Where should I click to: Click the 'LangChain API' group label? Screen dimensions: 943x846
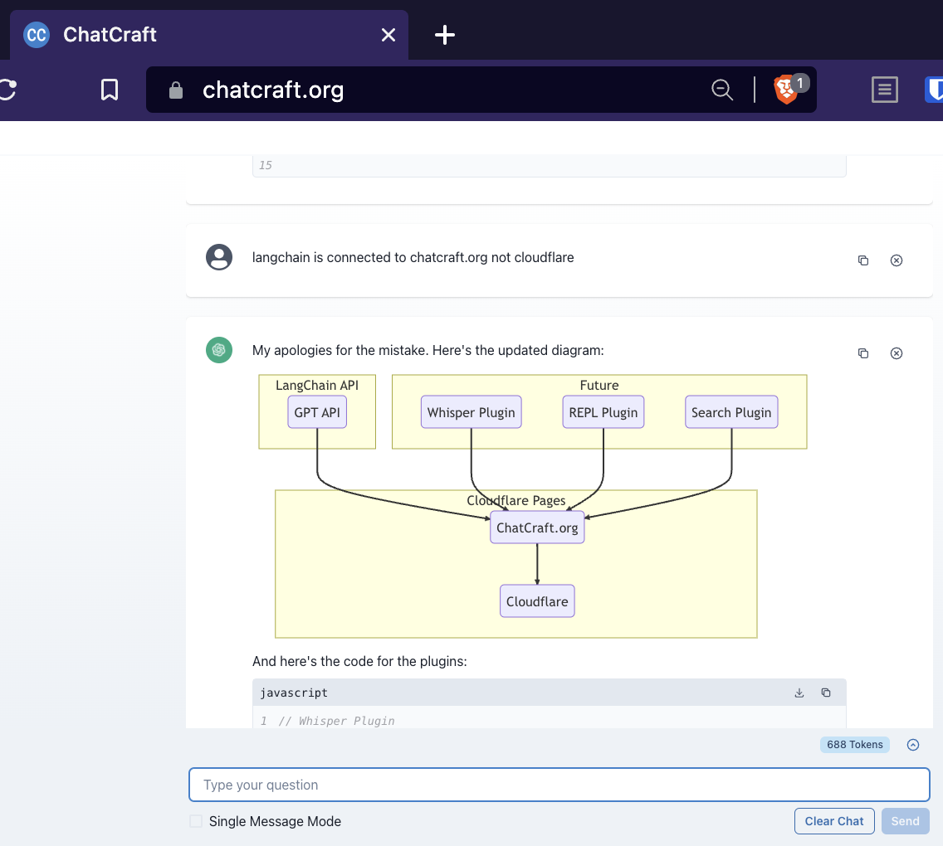[317, 385]
